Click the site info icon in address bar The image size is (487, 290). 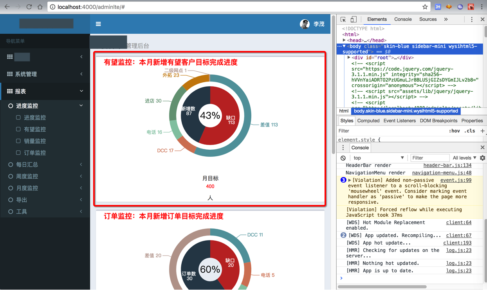click(52, 7)
